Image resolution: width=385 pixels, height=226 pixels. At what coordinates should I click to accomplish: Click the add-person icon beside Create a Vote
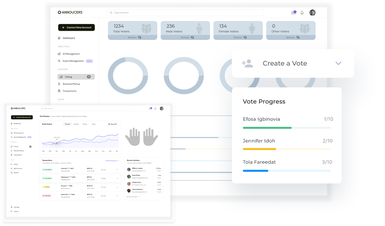click(247, 63)
